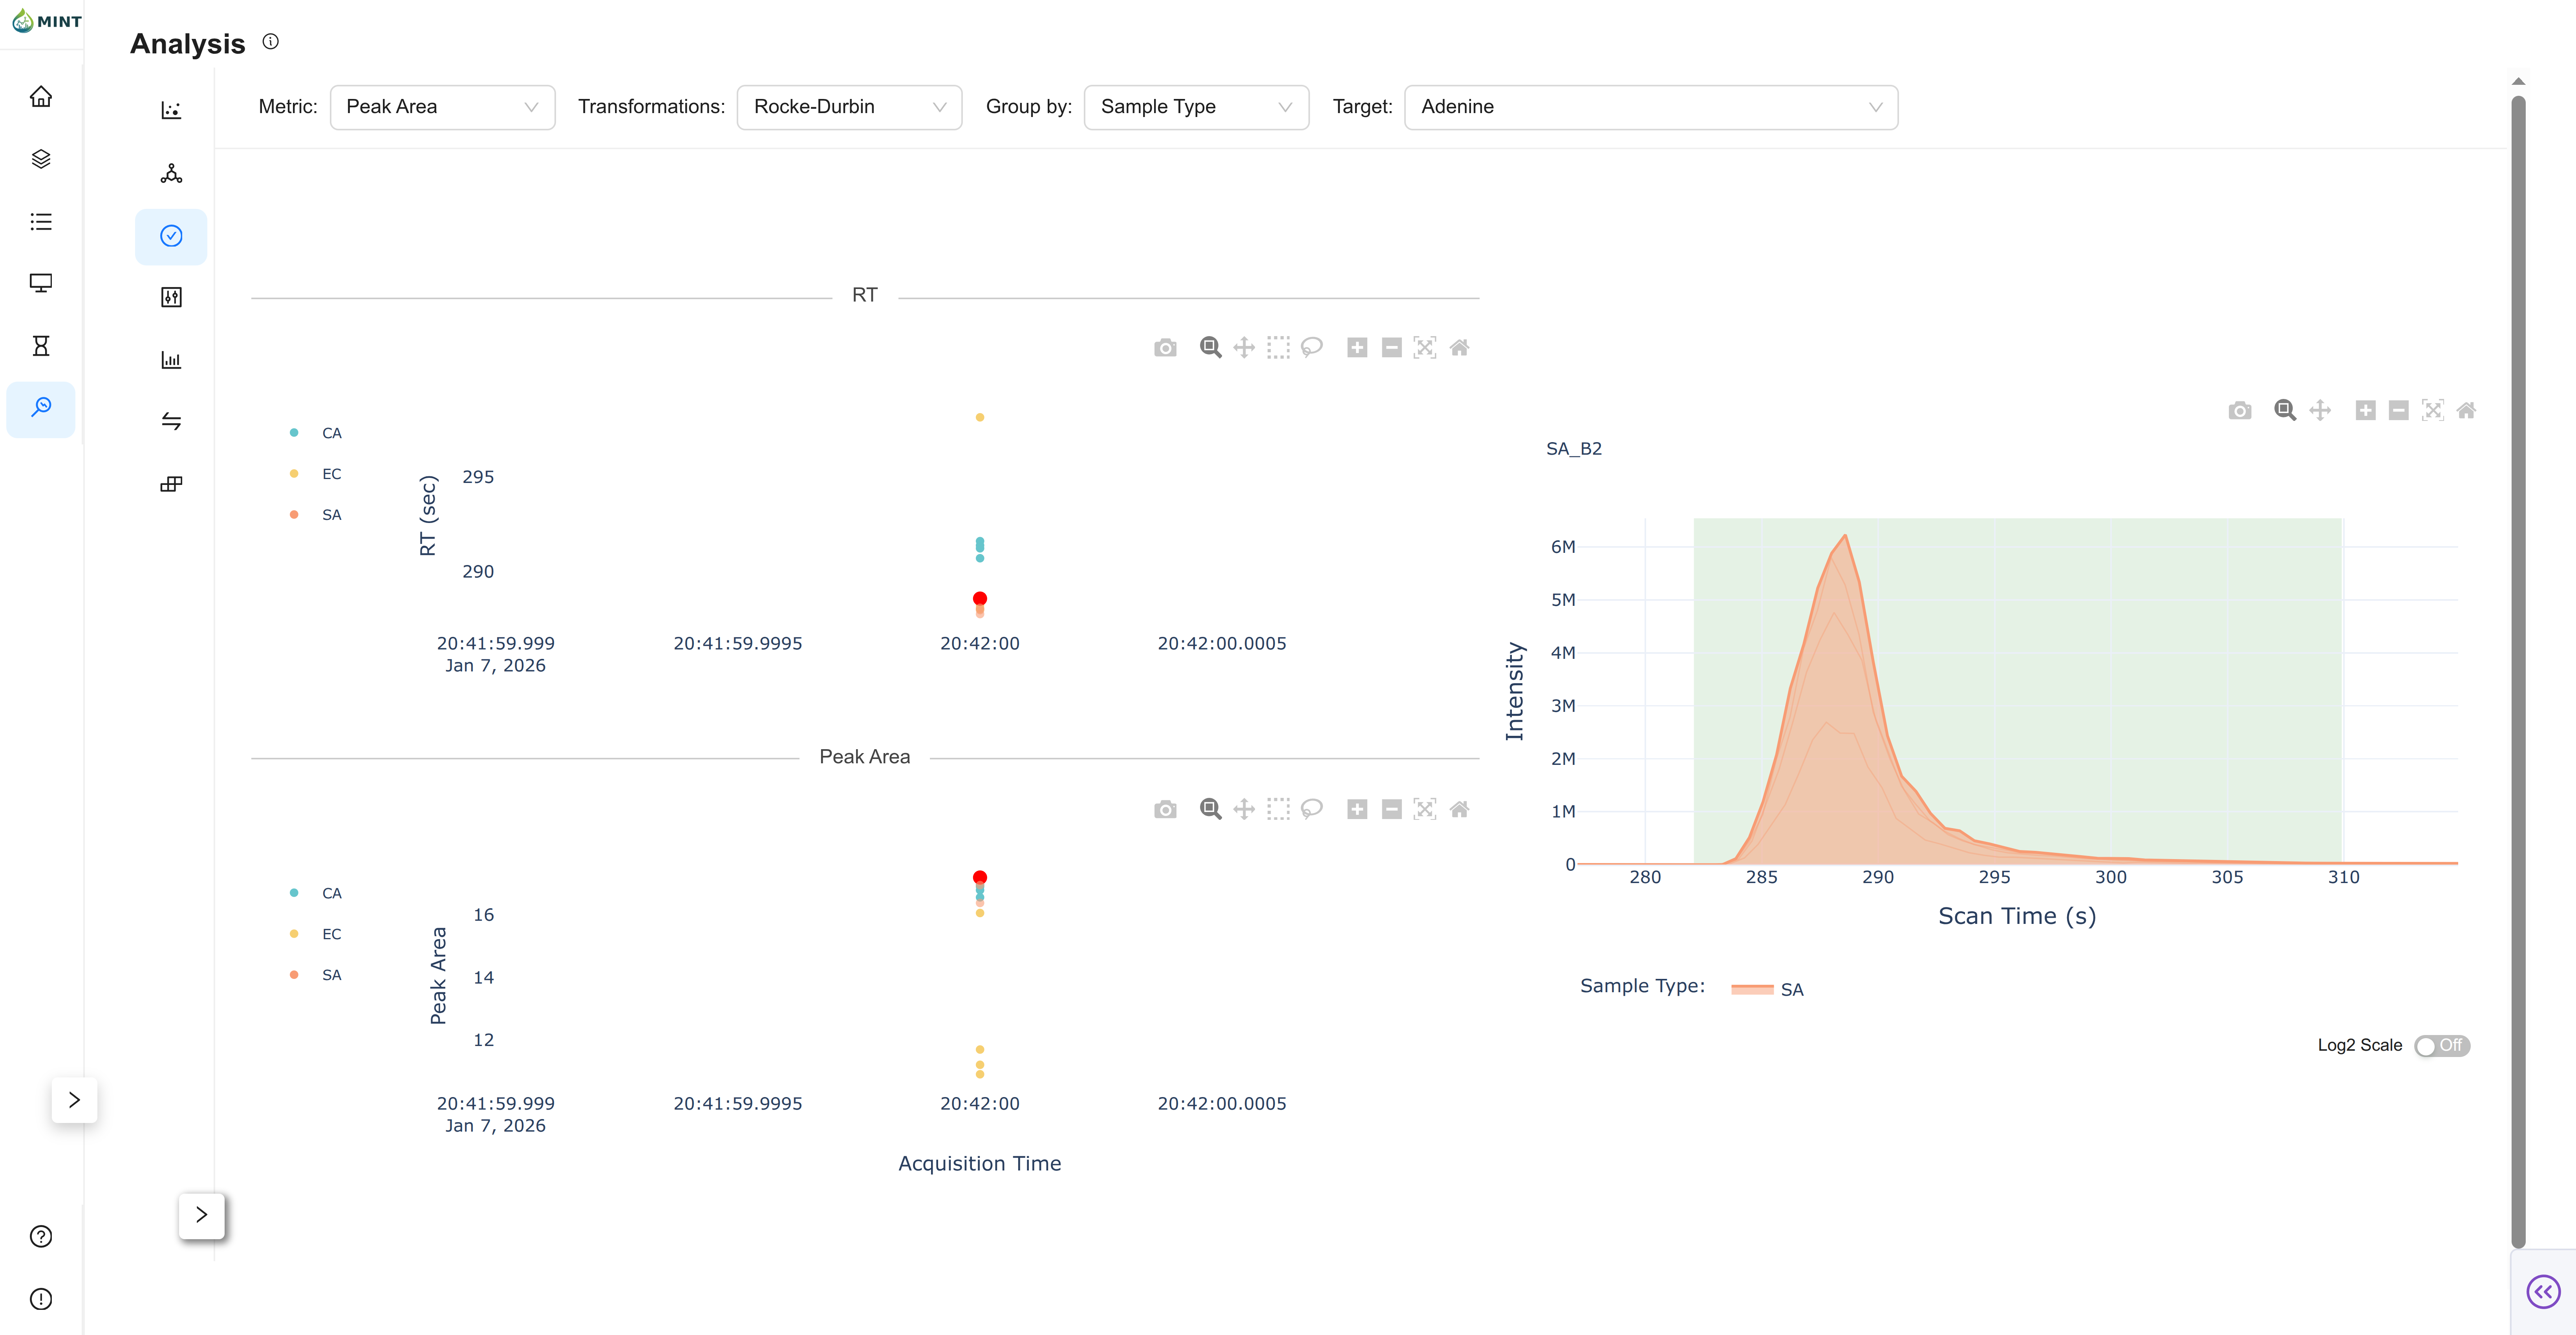Expand the main sidebar with arrow button
Viewport: 2576px width, 1335px height.
74,1100
